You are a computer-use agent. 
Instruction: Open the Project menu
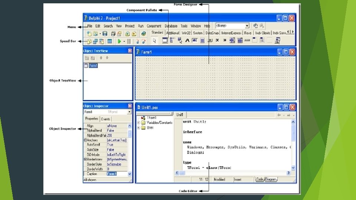tap(130, 26)
